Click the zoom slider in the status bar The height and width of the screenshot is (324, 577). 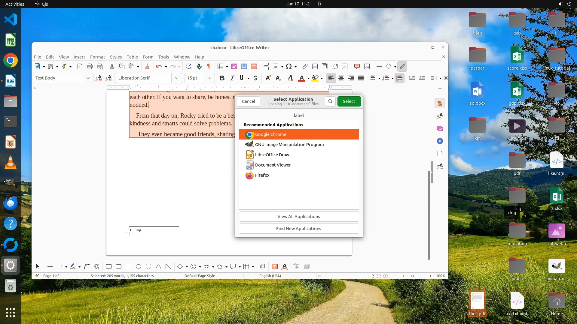click(x=412, y=276)
